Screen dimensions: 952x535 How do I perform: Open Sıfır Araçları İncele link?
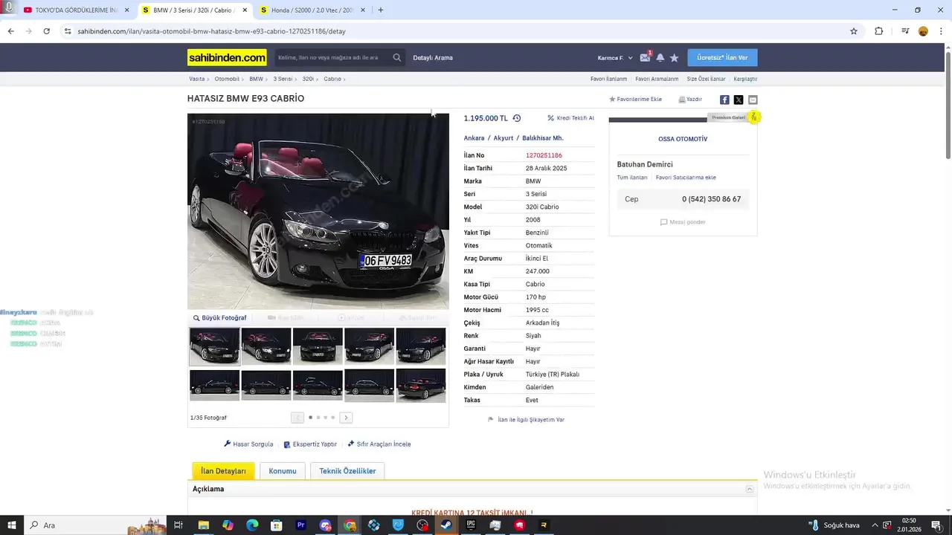tap(379, 444)
